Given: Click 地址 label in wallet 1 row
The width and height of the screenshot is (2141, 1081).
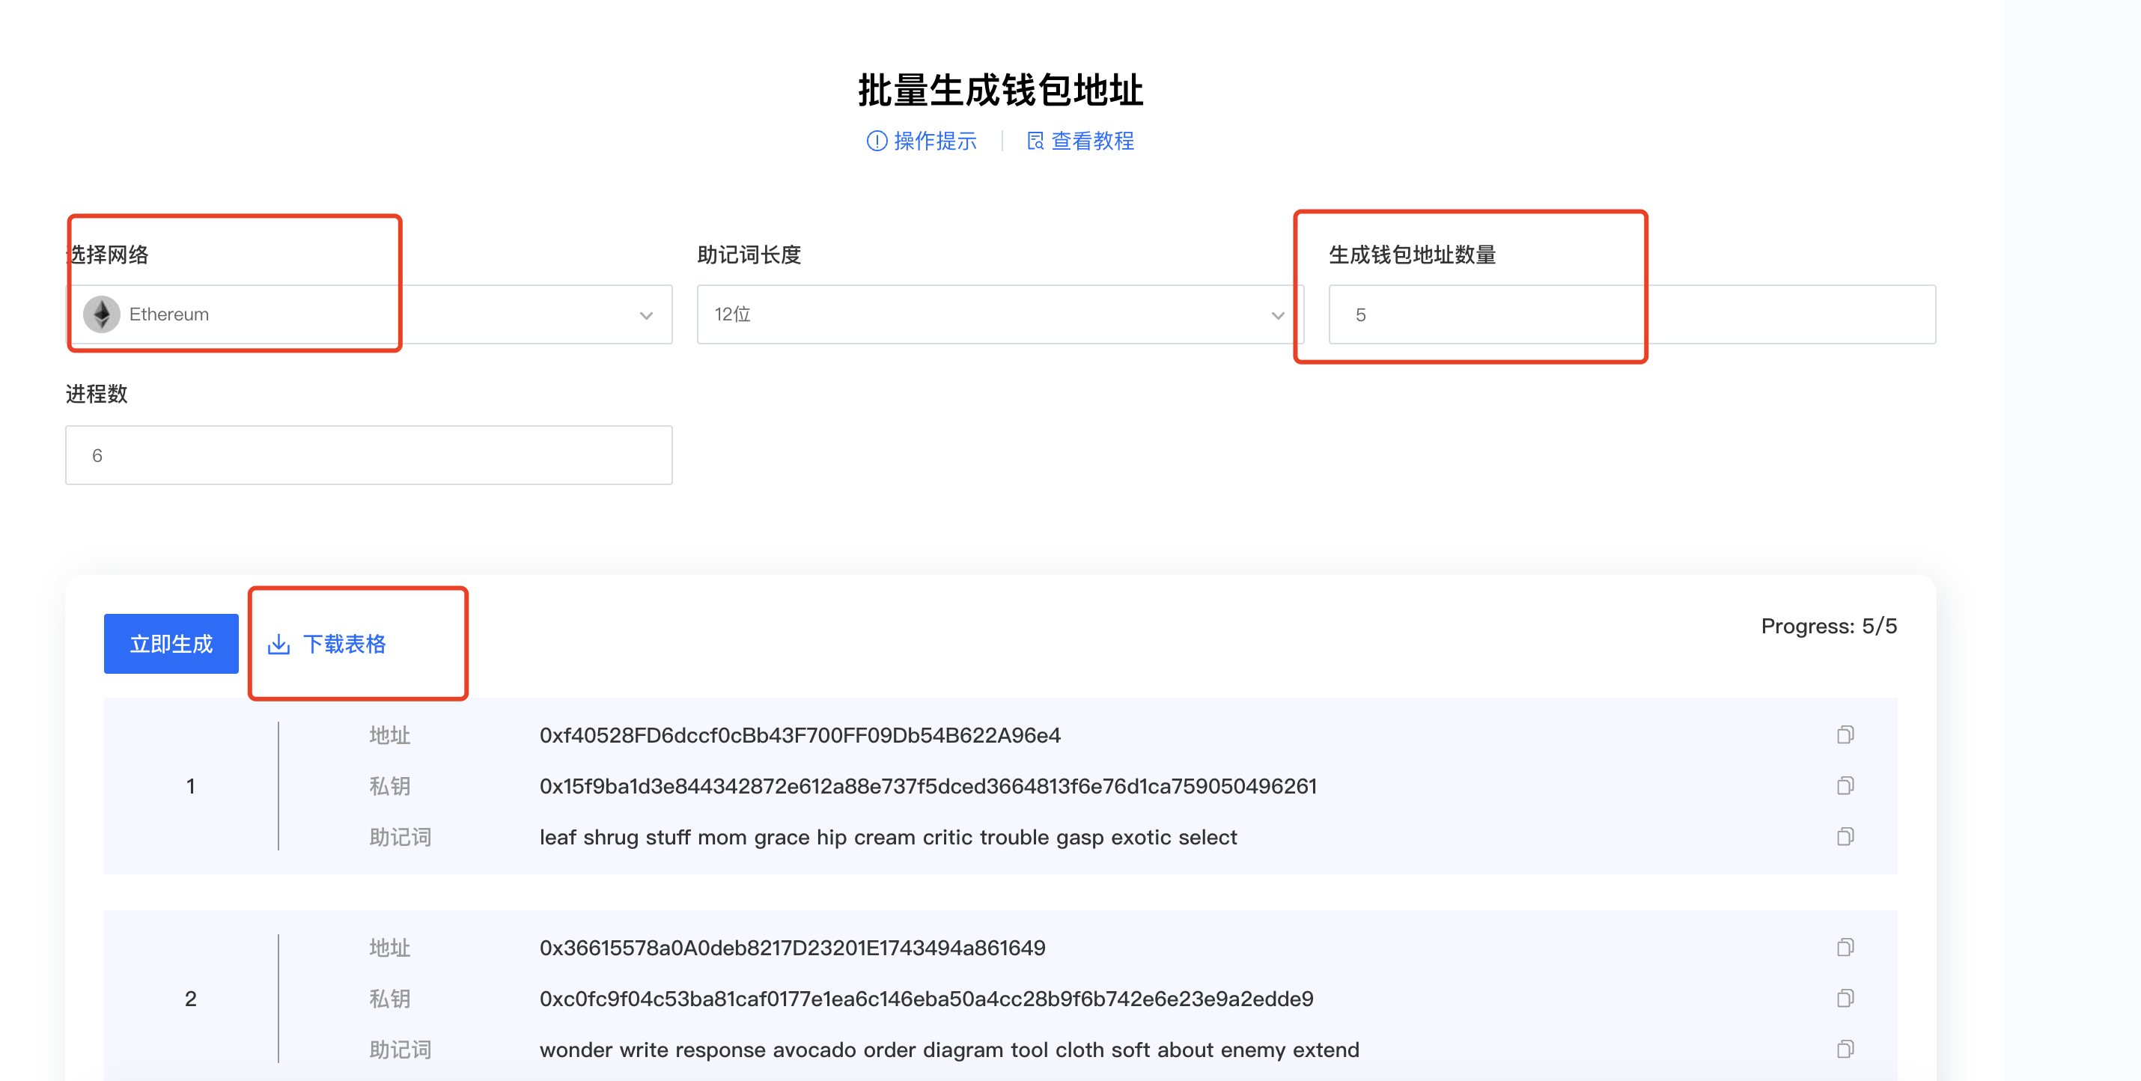Looking at the screenshot, I should coord(390,735).
